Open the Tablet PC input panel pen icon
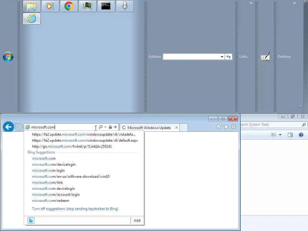 tap(265, 57)
